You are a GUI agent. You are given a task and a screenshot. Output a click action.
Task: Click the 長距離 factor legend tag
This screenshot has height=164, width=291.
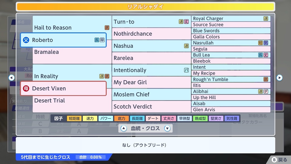(137, 118)
